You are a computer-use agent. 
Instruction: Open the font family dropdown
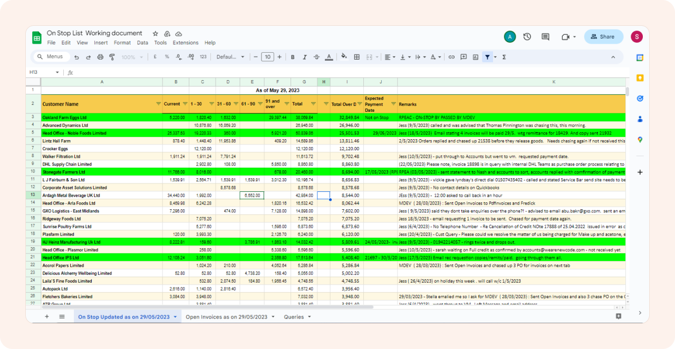[x=230, y=57]
